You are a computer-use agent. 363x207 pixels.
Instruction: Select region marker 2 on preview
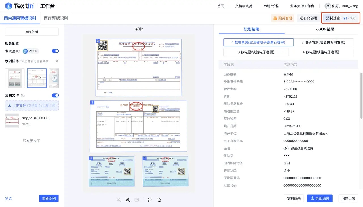98,41
